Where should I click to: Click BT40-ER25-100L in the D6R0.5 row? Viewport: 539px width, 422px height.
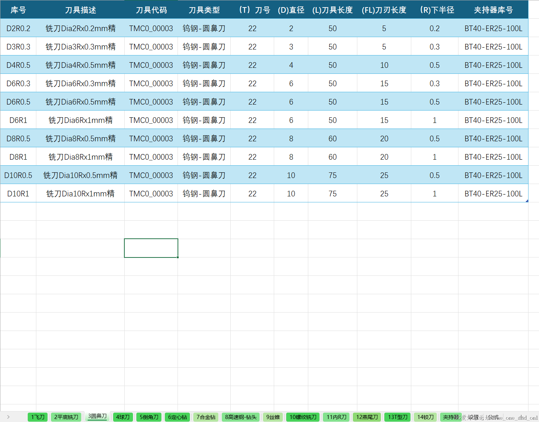493,102
